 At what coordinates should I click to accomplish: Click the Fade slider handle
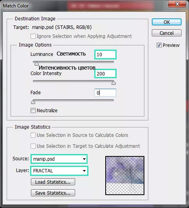(33, 102)
